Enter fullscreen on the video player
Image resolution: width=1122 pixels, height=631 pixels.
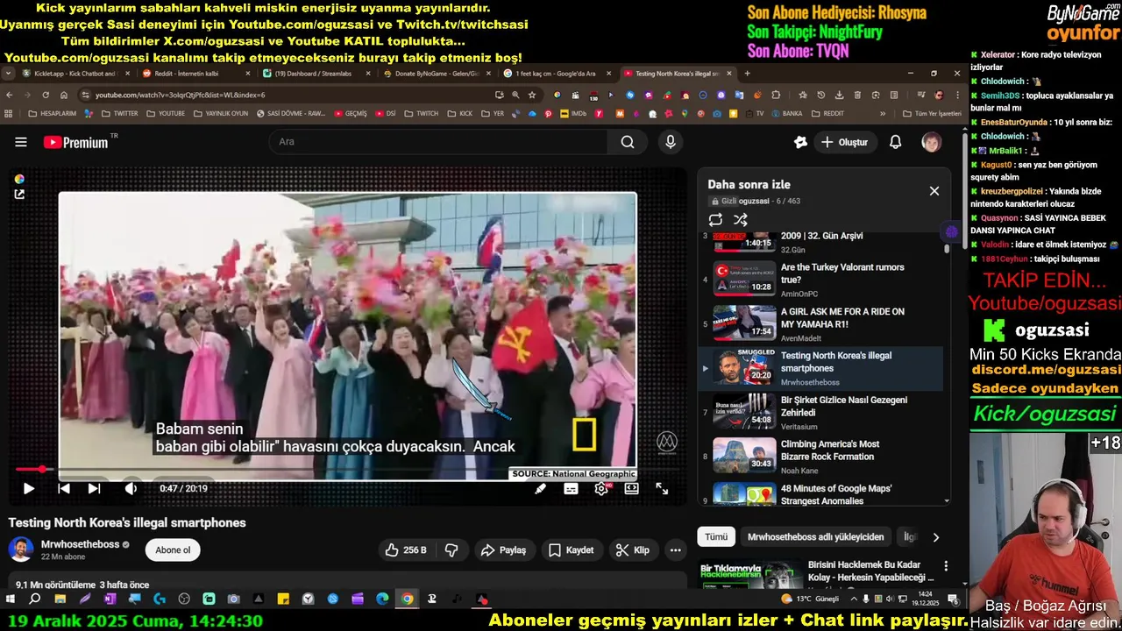(662, 489)
